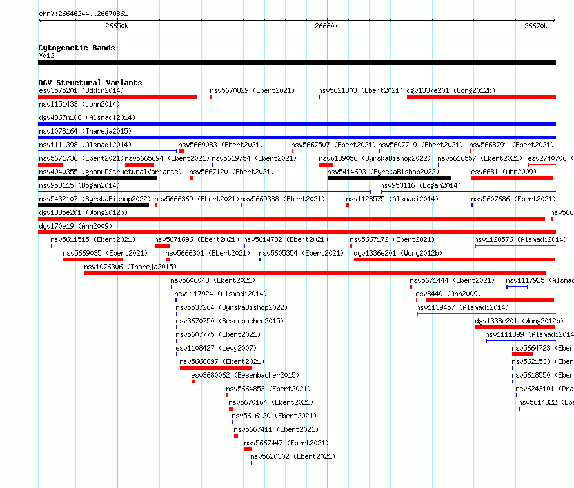Click nsv5607686 (Ebert2021) label
Screen dimensions: 574x488
pyautogui.click(x=513, y=199)
